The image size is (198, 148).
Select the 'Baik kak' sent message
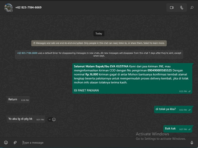[178, 129]
